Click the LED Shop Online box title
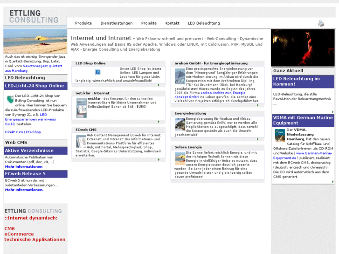Screen dimensions: 339x254 point(90,63)
